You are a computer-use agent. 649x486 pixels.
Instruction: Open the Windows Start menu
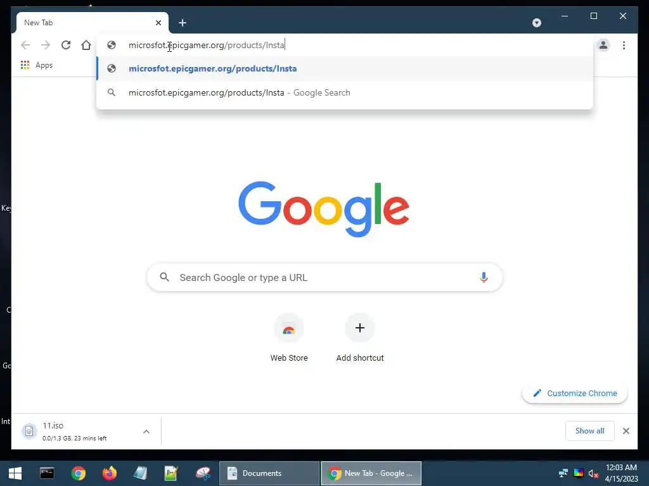coord(15,473)
